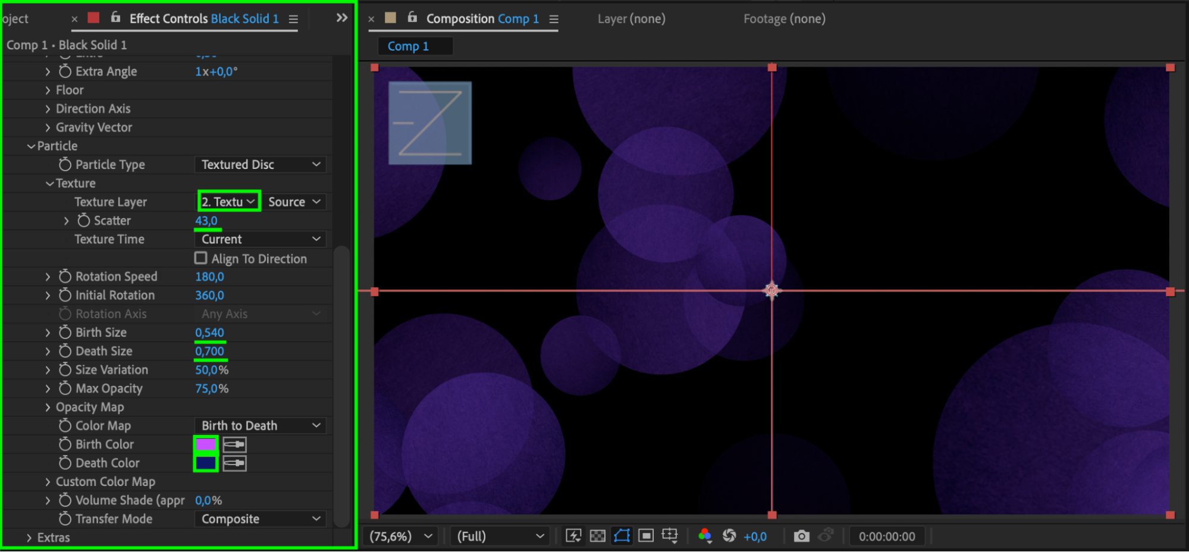The width and height of the screenshot is (1189, 552).
Task: Toggle the transparency grid icon
Action: [597, 536]
